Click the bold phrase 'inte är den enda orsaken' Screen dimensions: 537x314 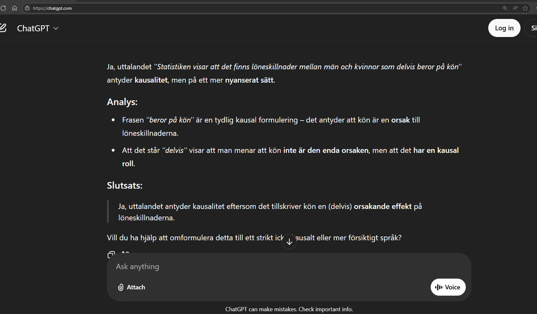326,150
